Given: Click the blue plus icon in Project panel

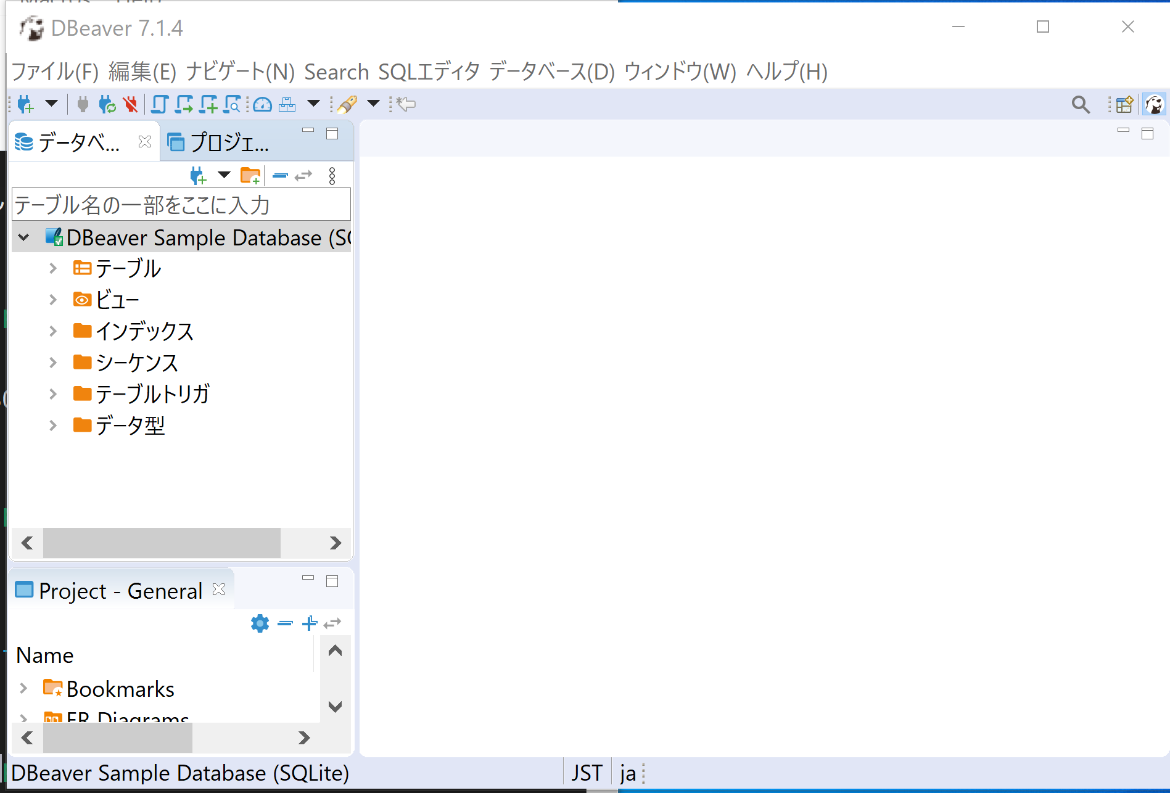Looking at the screenshot, I should pos(309,623).
